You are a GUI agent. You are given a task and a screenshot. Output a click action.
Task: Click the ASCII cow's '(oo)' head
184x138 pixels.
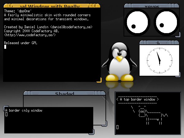pyautogui.click(x=142, y=111)
